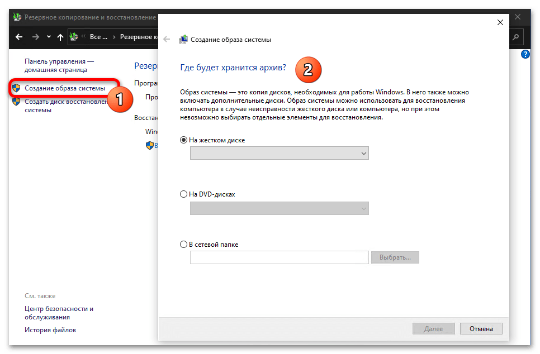Open Создание образа системы link
This screenshot has height=354, width=540.
[64, 88]
